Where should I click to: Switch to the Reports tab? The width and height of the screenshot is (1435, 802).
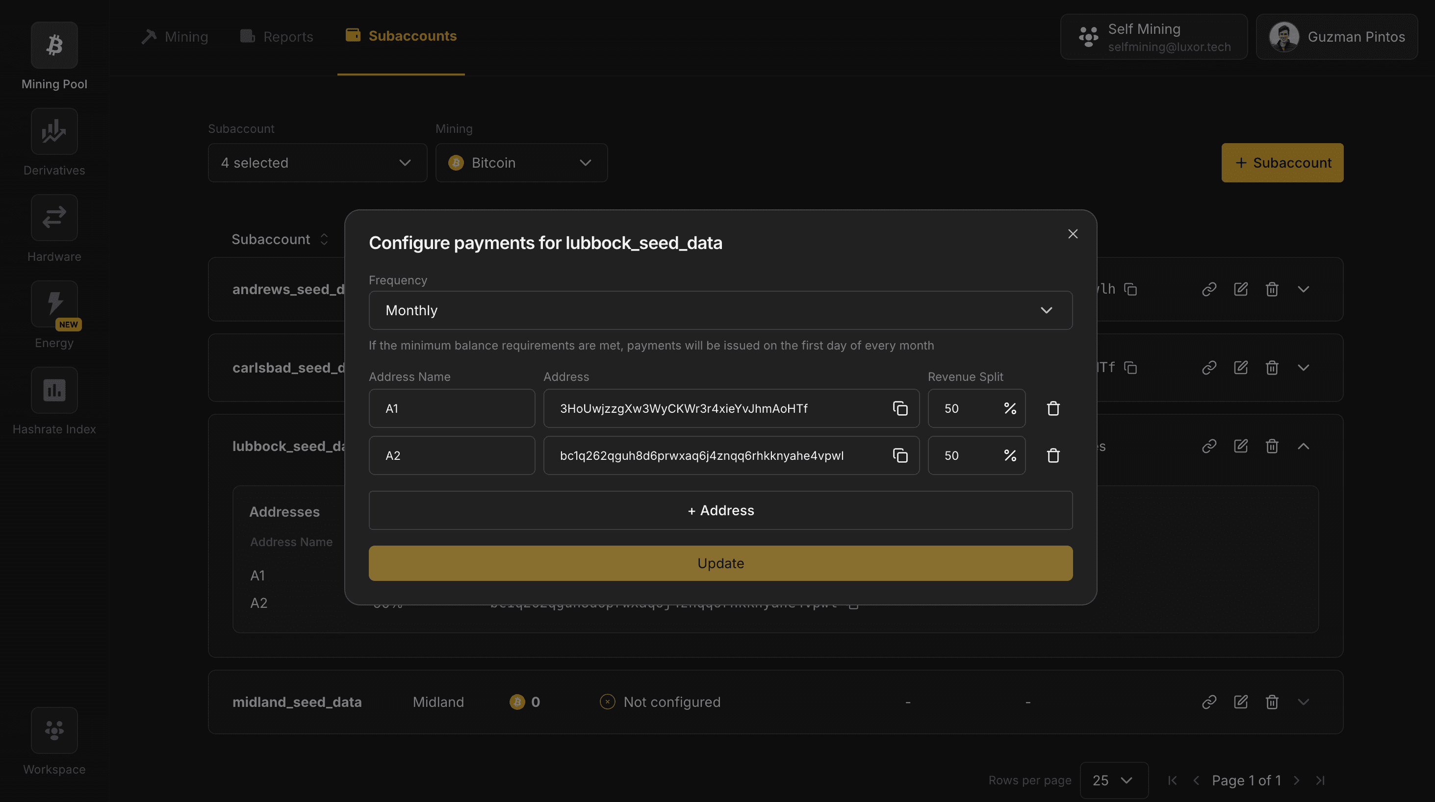(277, 36)
